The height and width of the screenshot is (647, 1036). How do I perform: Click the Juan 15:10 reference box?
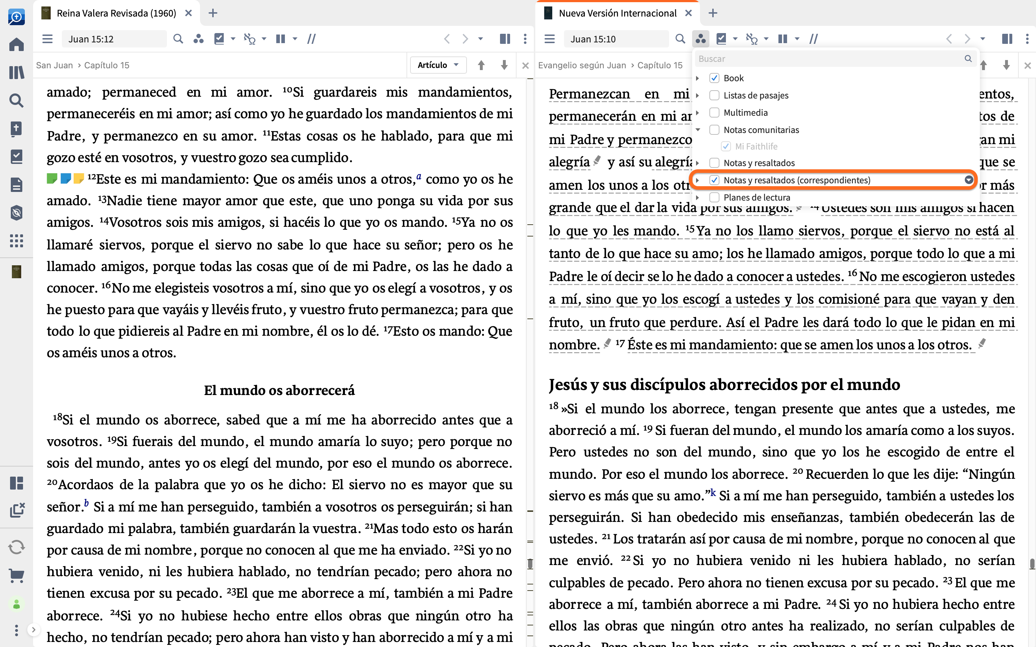pyautogui.click(x=617, y=39)
